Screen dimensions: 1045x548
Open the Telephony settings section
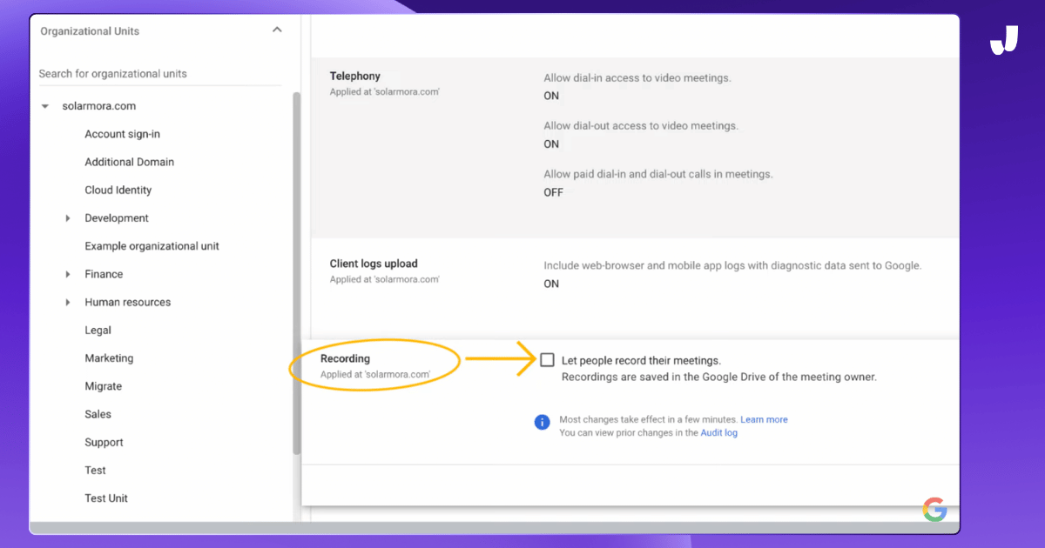355,77
